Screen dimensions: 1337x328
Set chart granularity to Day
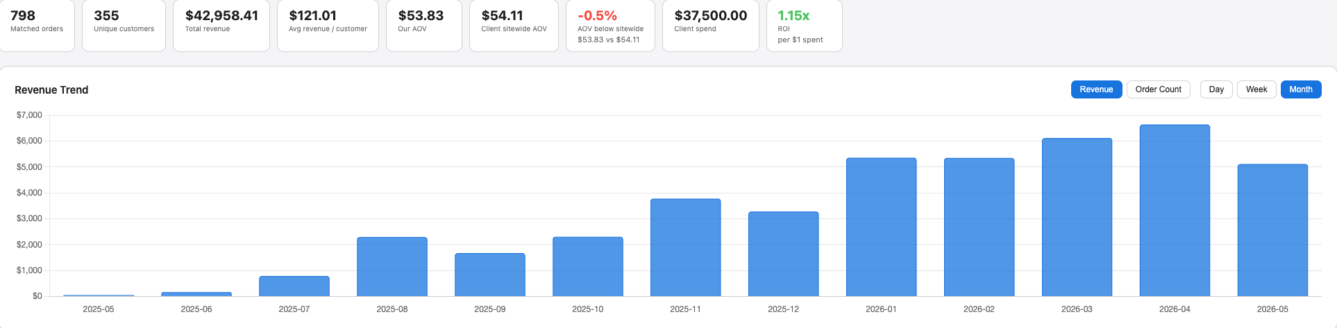click(1216, 89)
